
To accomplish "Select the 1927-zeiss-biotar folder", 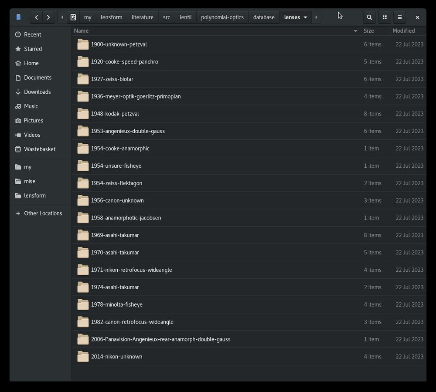I will click(249, 79).
